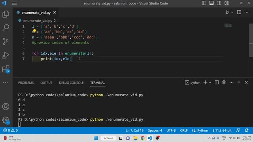Open the Manage gear icon
The height and width of the screenshot is (142, 253).
point(6,120)
